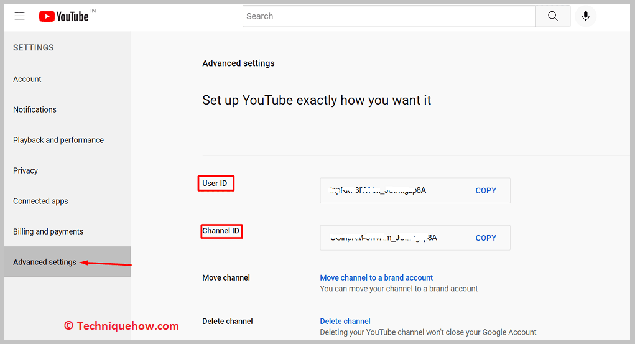Viewport: 635px width, 344px height.
Task: Click 'Deleting your YouTube channel' description
Action: 428,332
